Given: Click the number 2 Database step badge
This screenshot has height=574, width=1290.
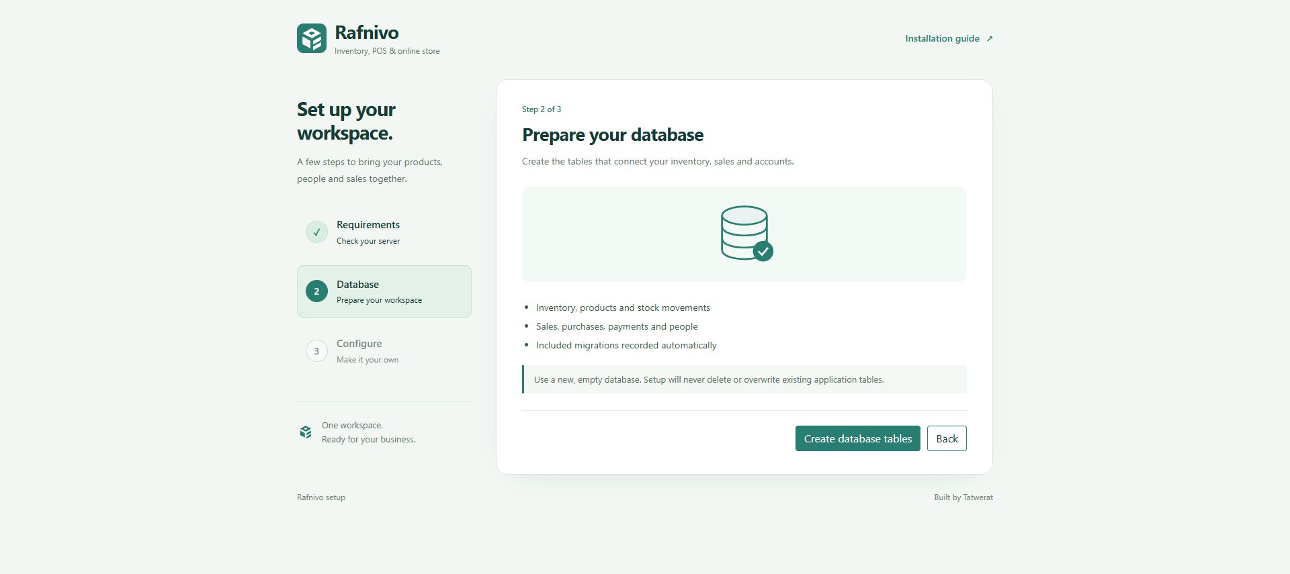Looking at the screenshot, I should pos(316,291).
